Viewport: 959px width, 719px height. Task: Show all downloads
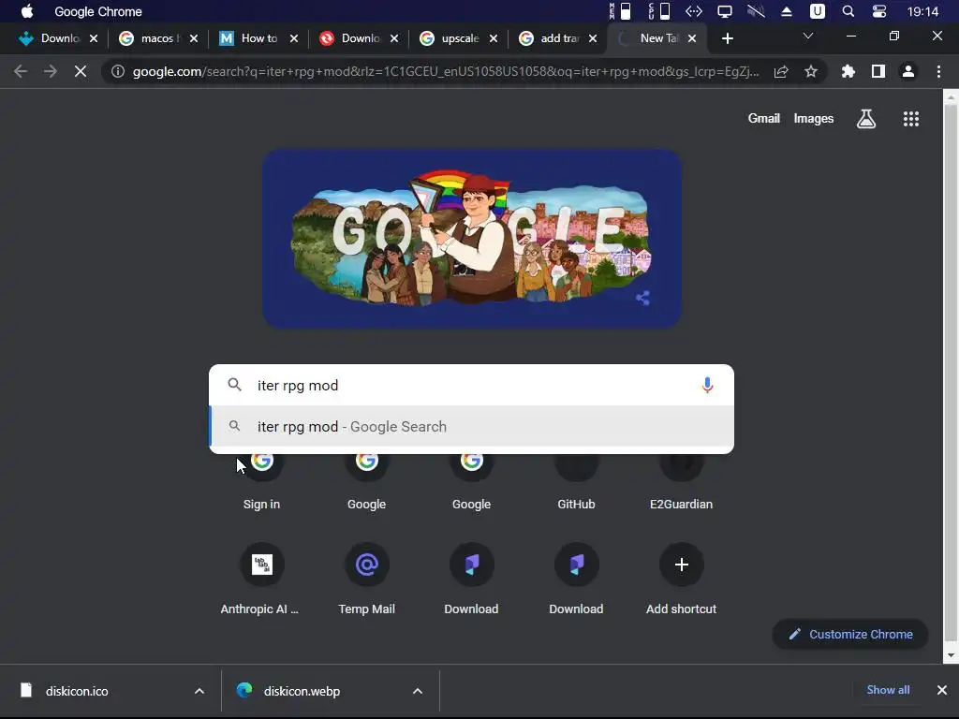click(888, 690)
